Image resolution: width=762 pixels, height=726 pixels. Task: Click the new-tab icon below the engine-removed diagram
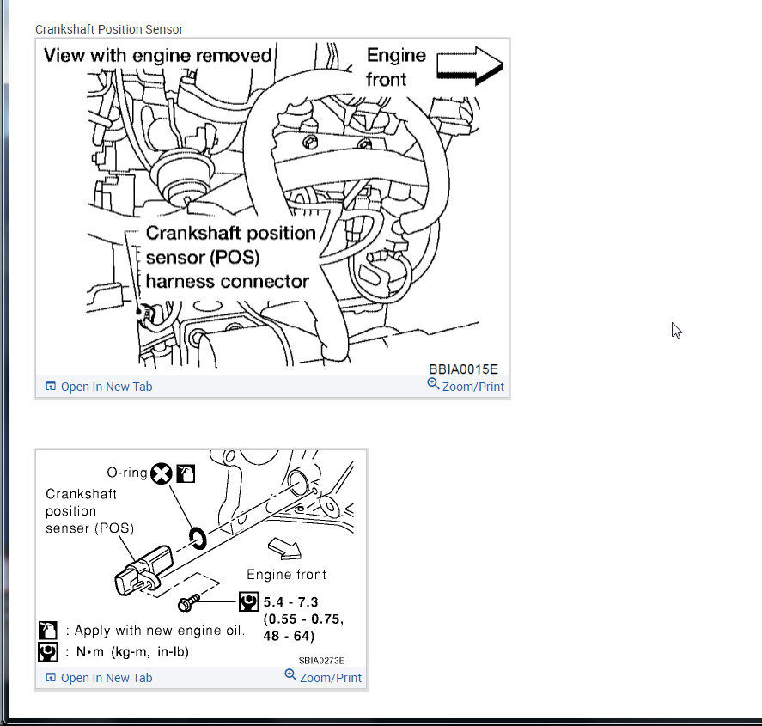(51, 387)
